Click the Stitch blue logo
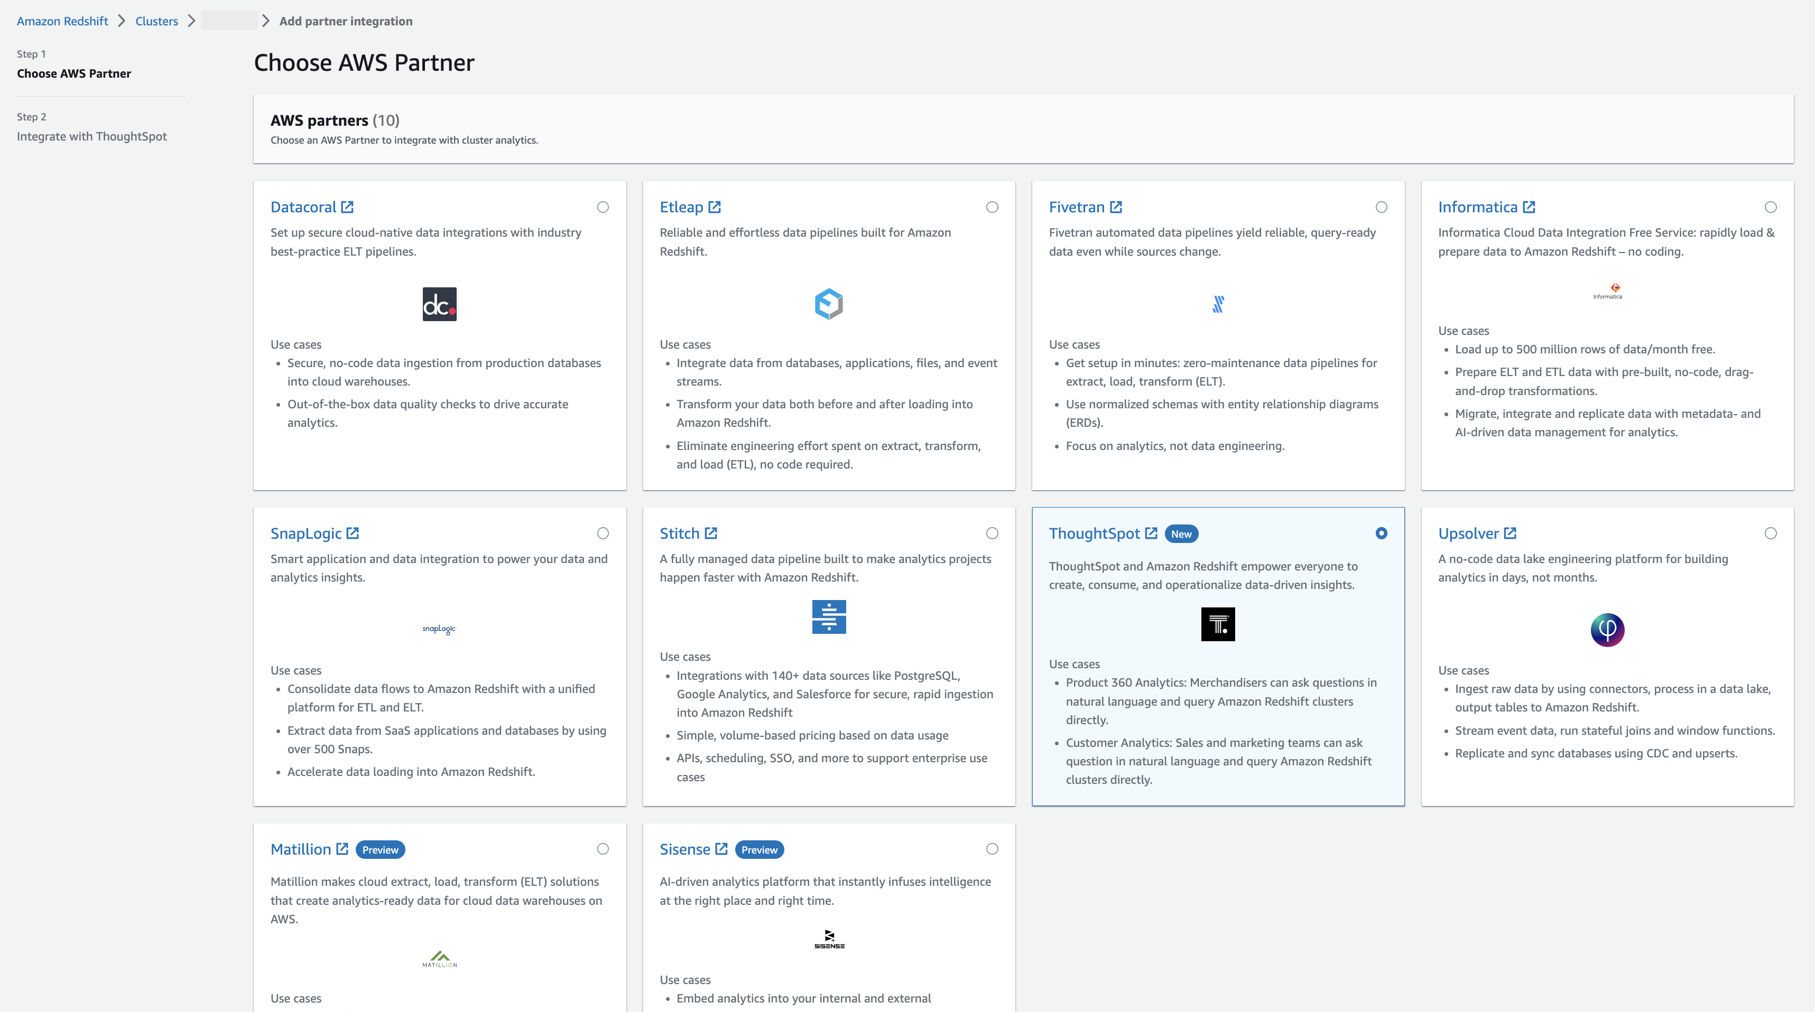The image size is (1815, 1012). pos(829,616)
